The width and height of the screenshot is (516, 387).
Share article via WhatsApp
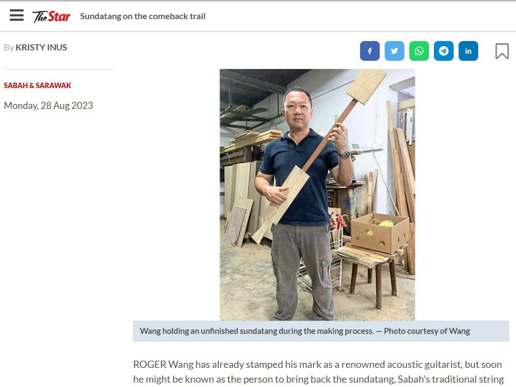[419, 51]
